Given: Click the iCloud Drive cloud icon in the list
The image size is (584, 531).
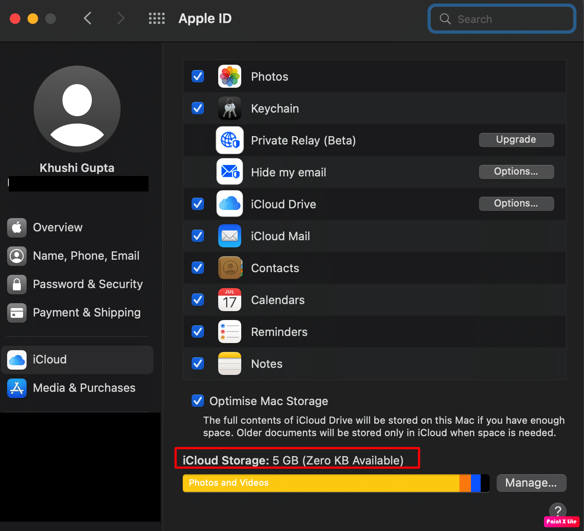Looking at the screenshot, I should coord(230,204).
